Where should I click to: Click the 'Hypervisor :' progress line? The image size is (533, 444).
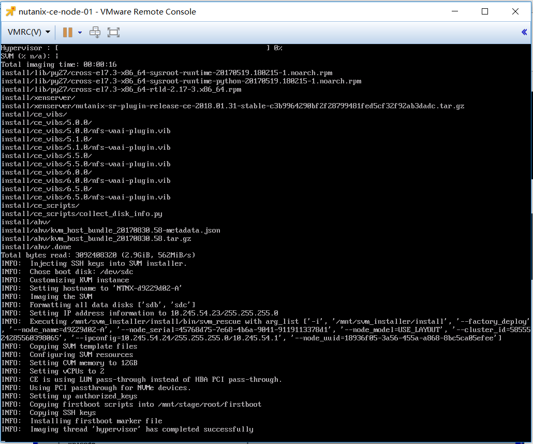point(142,48)
